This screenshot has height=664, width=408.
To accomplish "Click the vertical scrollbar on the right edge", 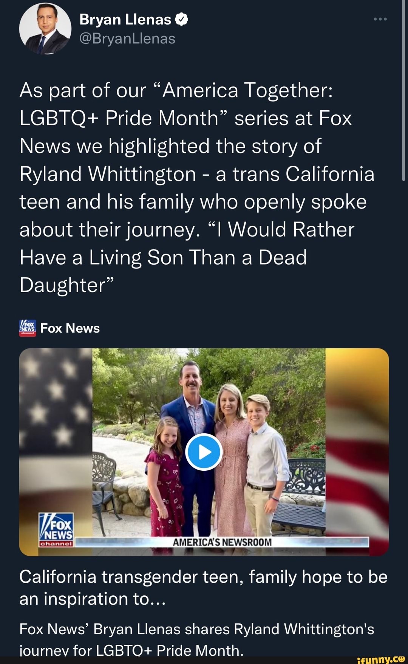I will (x=403, y=91).
